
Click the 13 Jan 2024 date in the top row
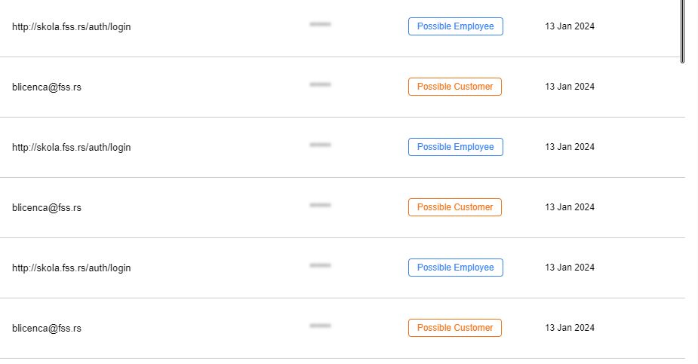(570, 26)
